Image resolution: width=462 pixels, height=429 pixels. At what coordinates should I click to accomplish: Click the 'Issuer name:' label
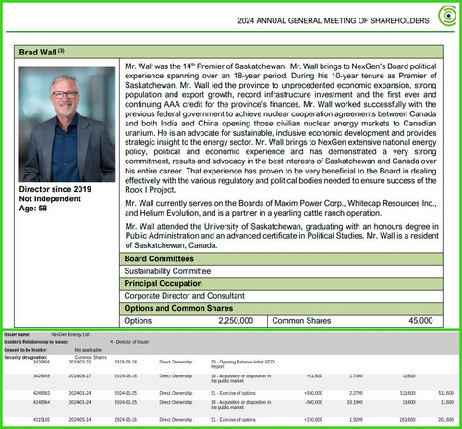[x=17, y=334]
